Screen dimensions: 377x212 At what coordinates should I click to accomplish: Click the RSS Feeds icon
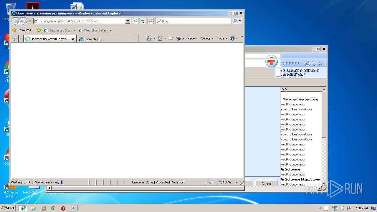160,38
